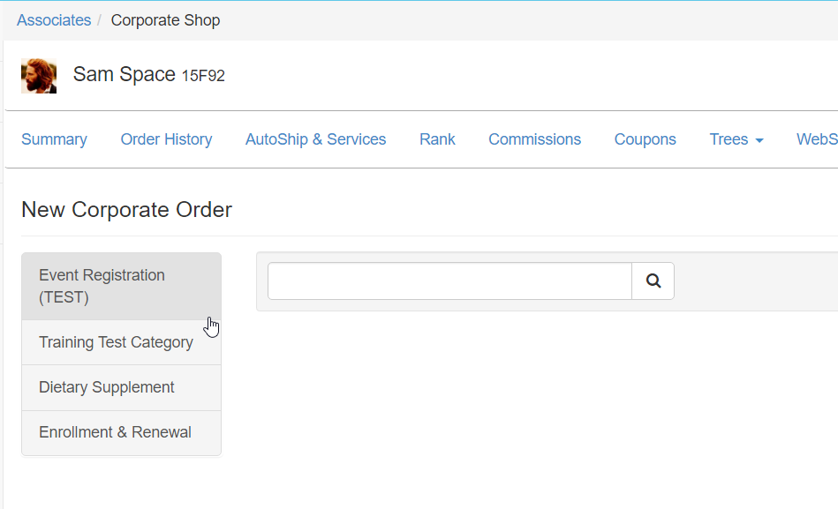Image resolution: width=838 pixels, height=509 pixels.
Task: Click the associate ID 15F92
Action: 203,77
